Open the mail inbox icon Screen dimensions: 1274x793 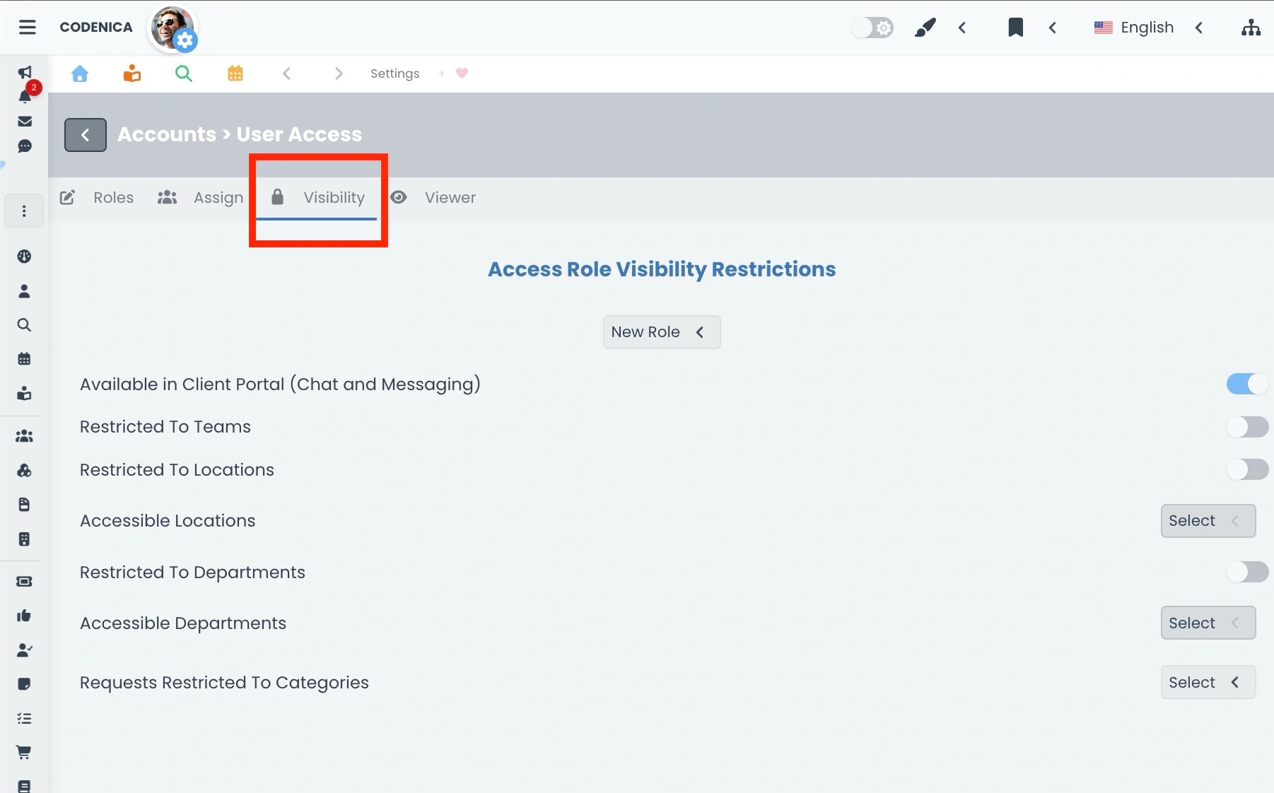coord(25,121)
